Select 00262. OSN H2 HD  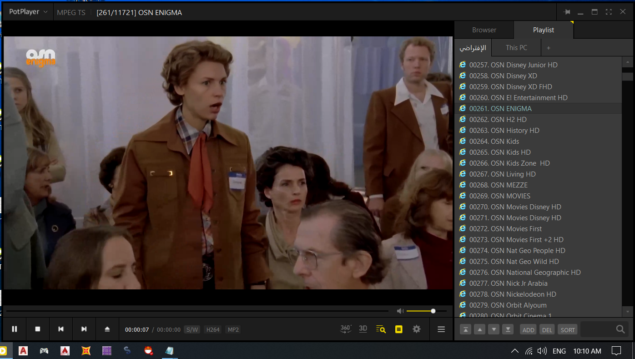pos(538,119)
